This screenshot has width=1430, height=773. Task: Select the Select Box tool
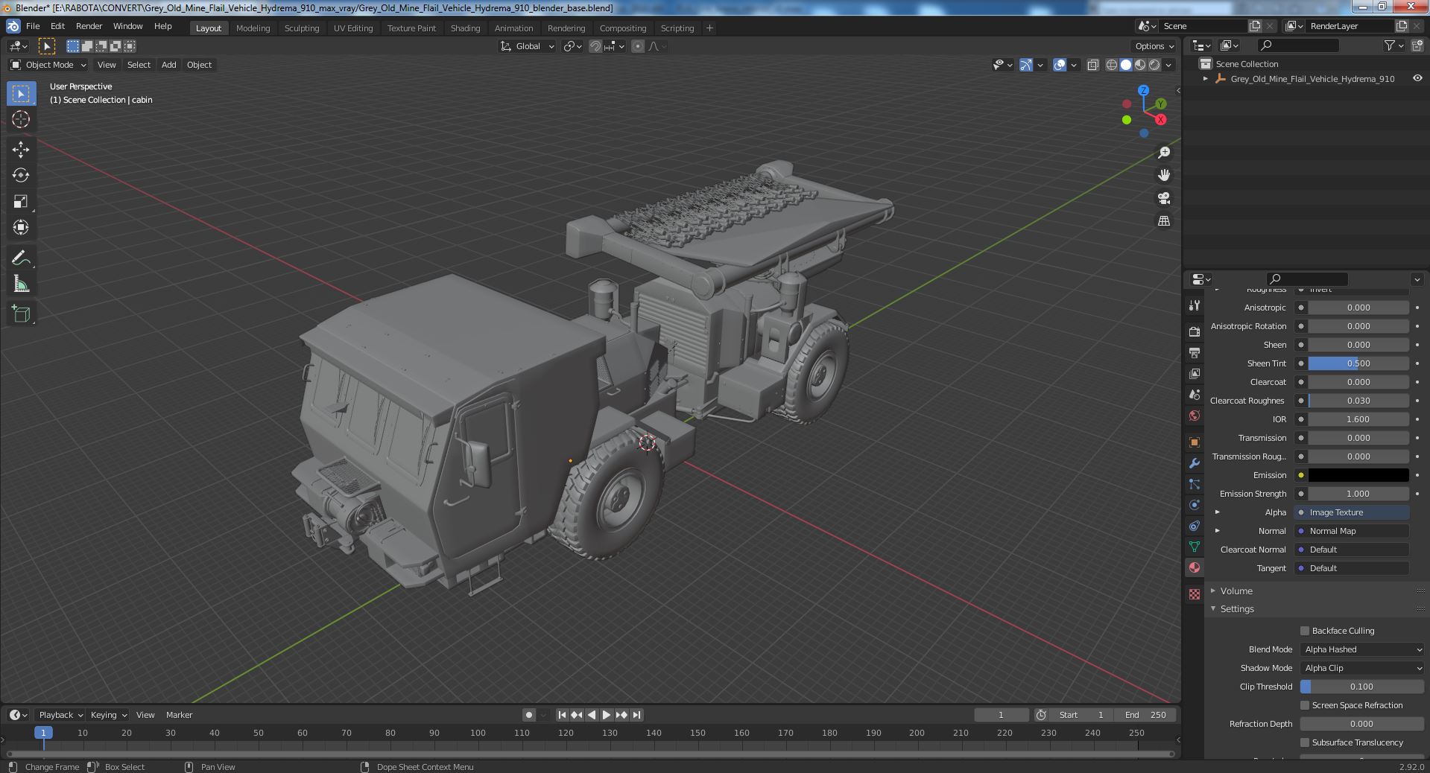tap(21, 93)
